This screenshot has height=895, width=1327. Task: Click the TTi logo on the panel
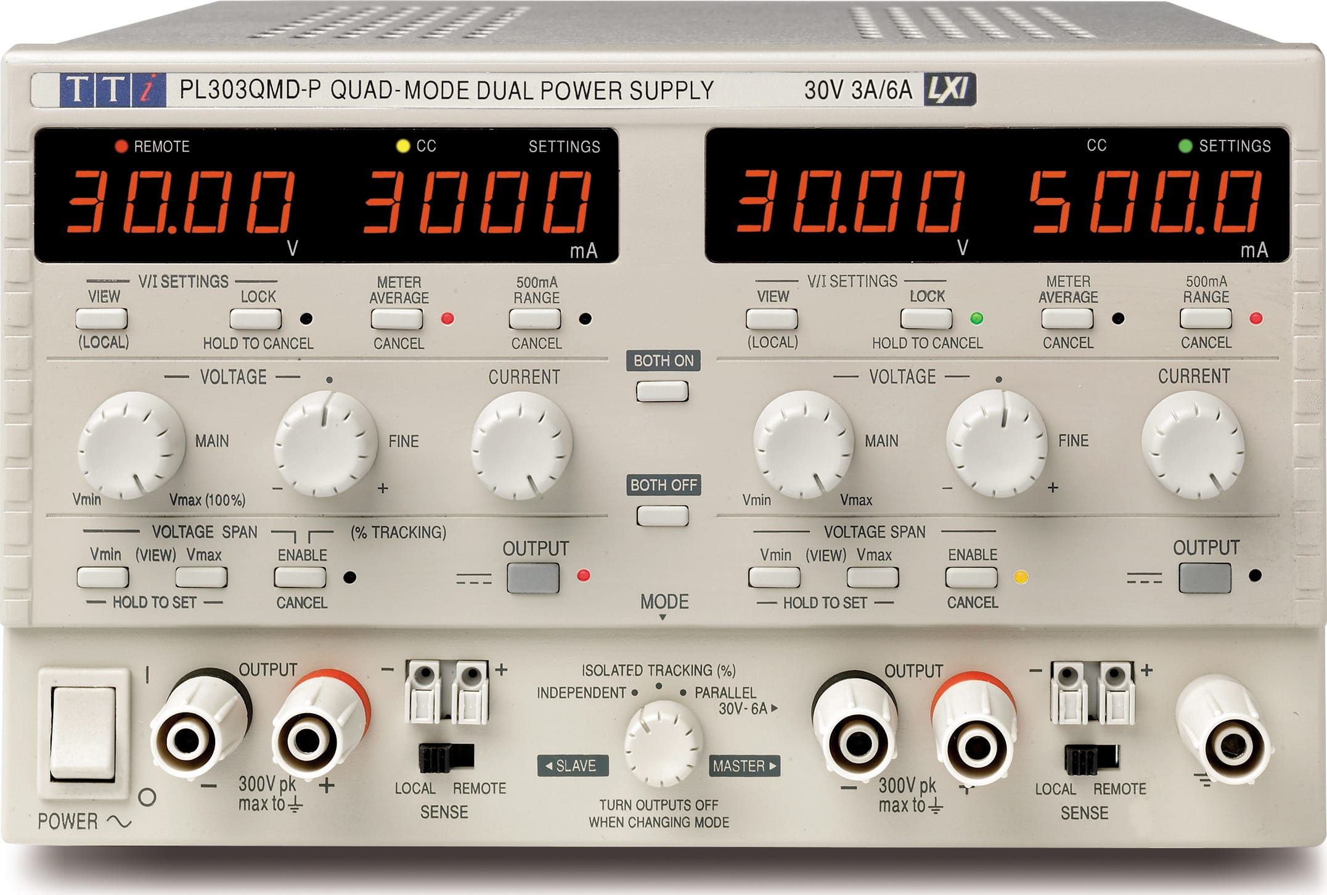[113, 90]
